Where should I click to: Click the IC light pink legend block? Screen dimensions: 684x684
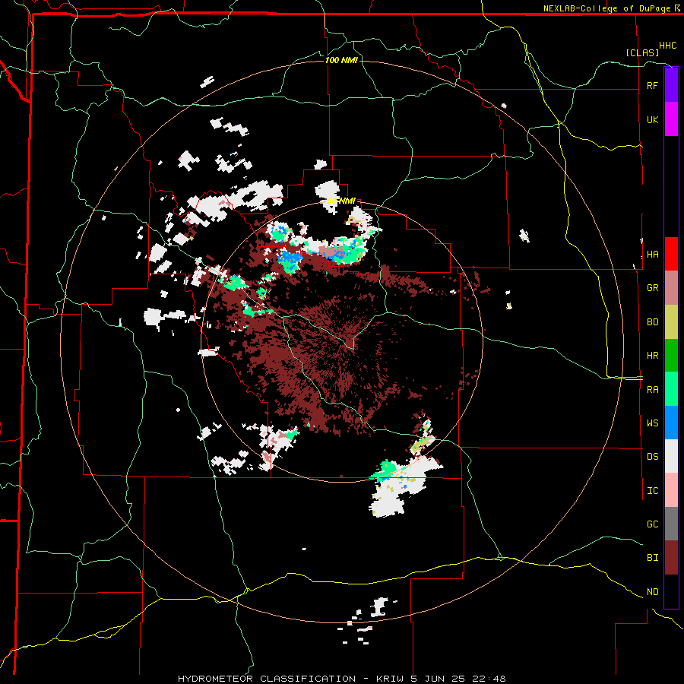pos(671,490)
